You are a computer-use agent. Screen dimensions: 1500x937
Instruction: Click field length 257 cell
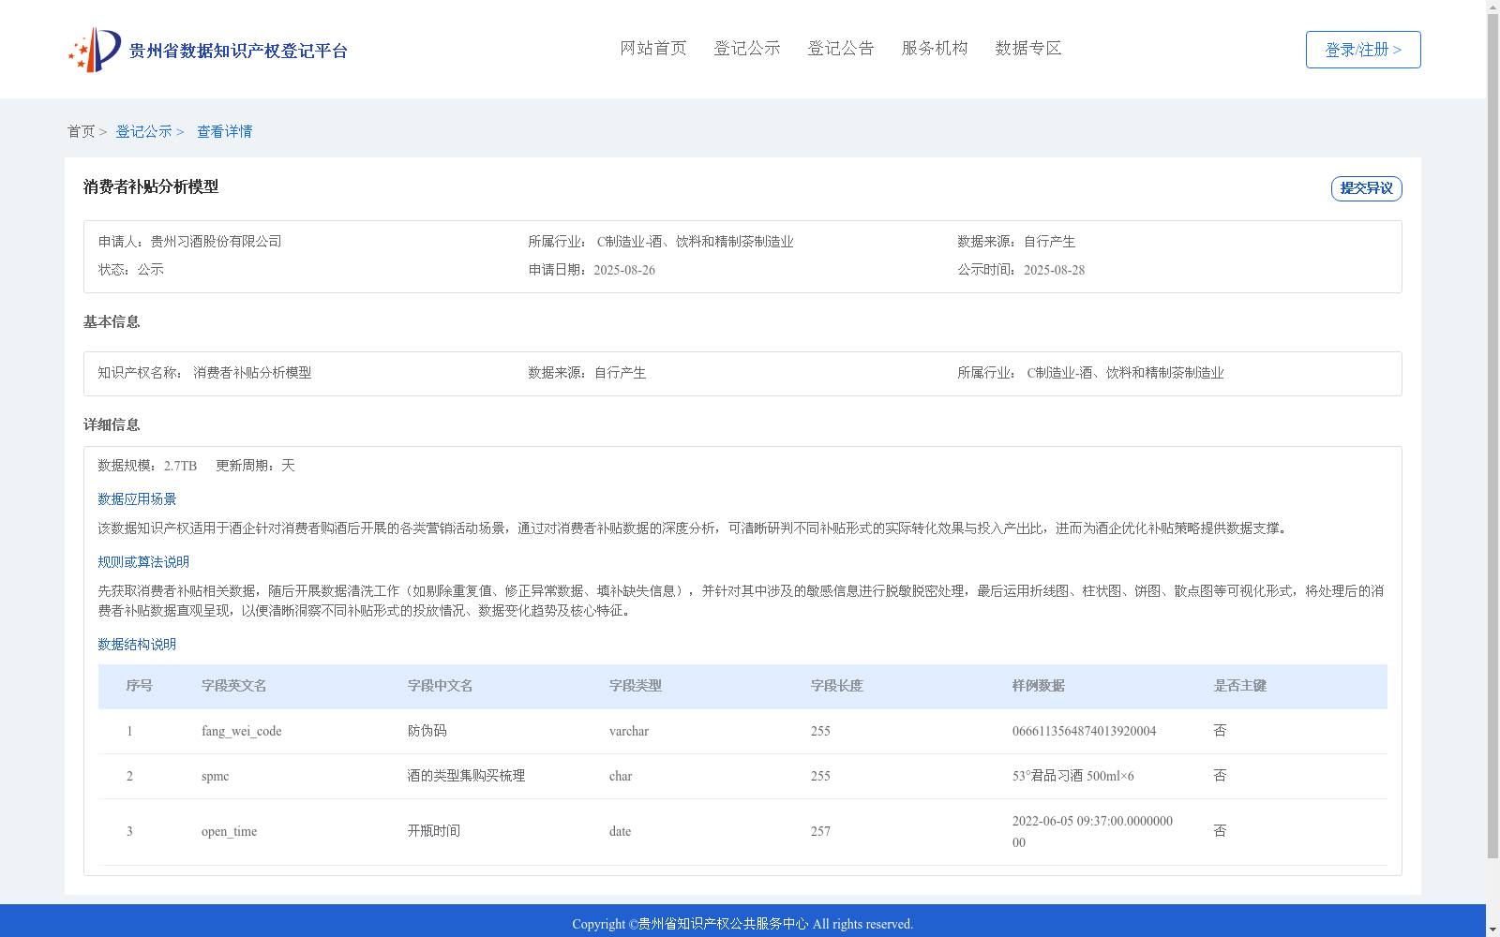820,831
